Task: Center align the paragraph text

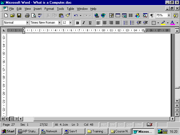Action: coord(105,22)
